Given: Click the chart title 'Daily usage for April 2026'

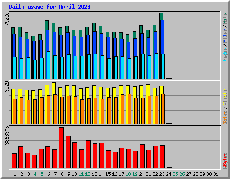Looking at the screenshot, I should tap(49, 7).
